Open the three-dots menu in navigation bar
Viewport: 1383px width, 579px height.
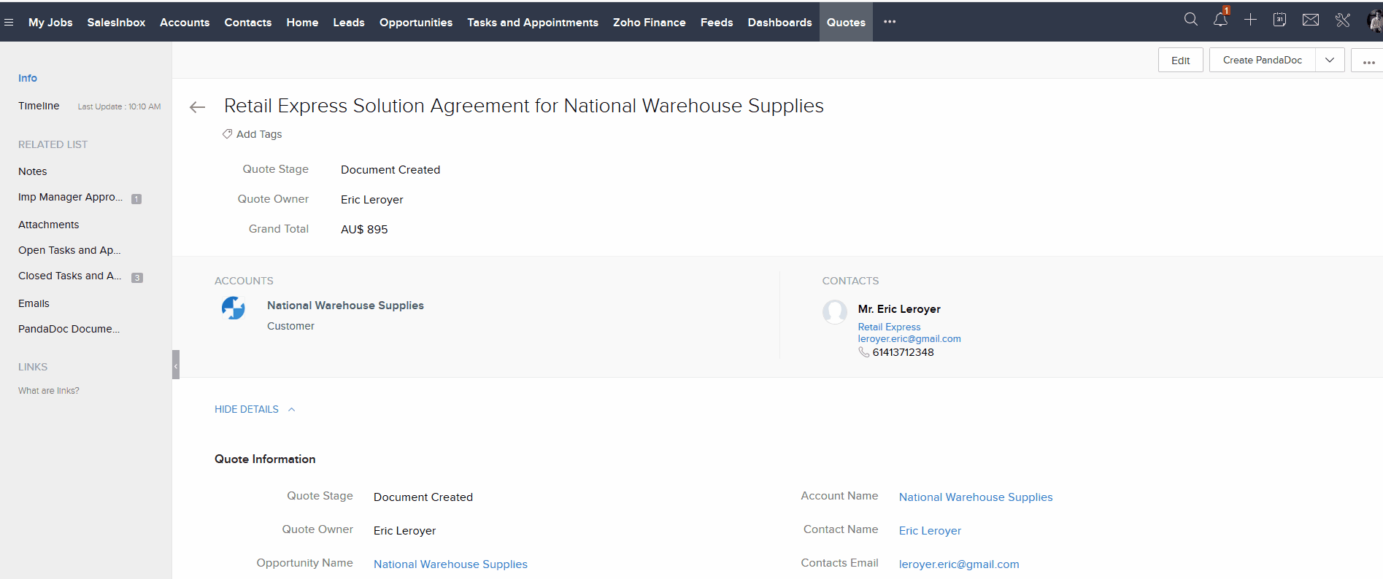pyautogui.click(x=890, y=22)
